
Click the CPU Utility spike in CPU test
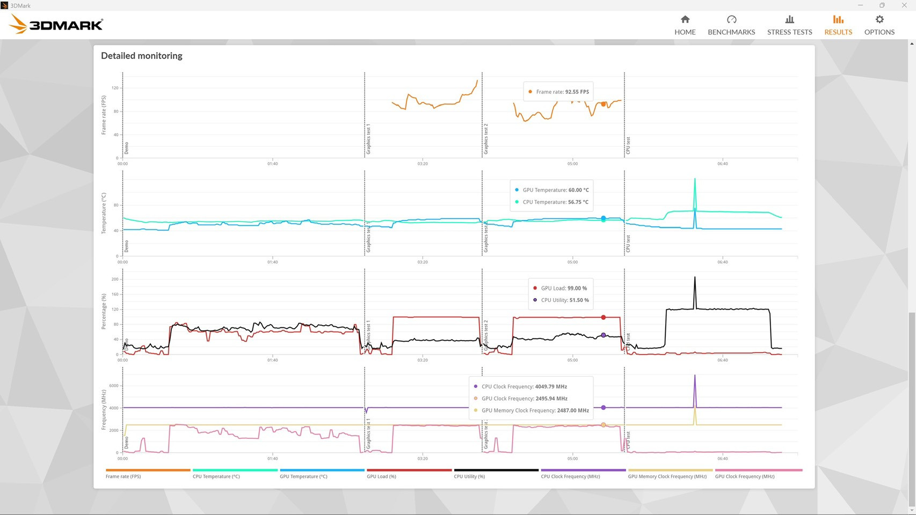pyautogui.click(x=695, y=279)
